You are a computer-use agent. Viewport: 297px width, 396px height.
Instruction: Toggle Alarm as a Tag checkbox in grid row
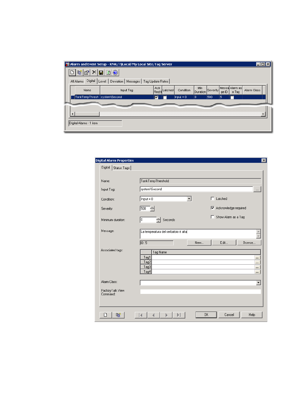tap(232, 97)
